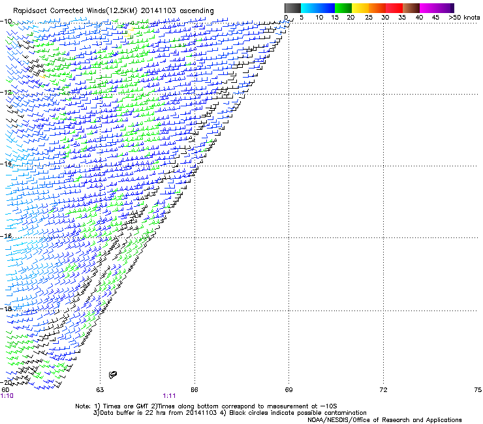Click the '-10' latitude axis label
The width and height of the screenshot is (483, 424).
(6, 22)
